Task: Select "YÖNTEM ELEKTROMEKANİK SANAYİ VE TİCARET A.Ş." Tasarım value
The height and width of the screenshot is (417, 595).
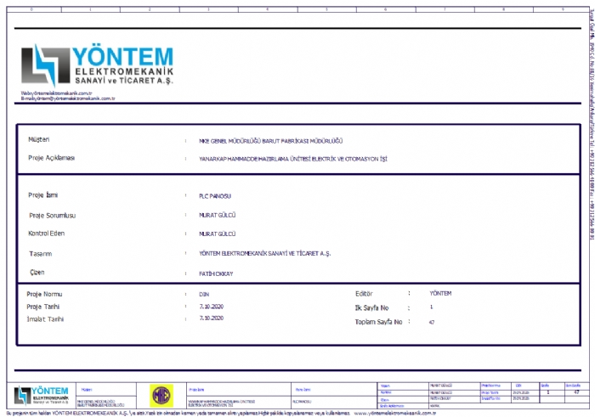Action: [x=265, y=253]
